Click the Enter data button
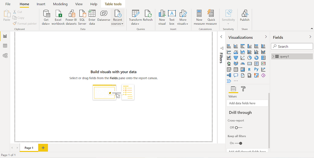 click(92, 17)
